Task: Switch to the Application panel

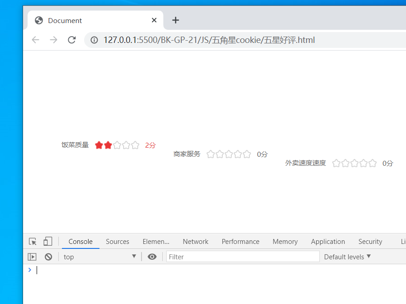Action: coord(328,241)
